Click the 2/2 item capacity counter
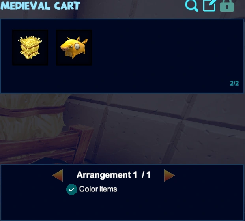This screenshot has height=221, width=245. (234, 83)
